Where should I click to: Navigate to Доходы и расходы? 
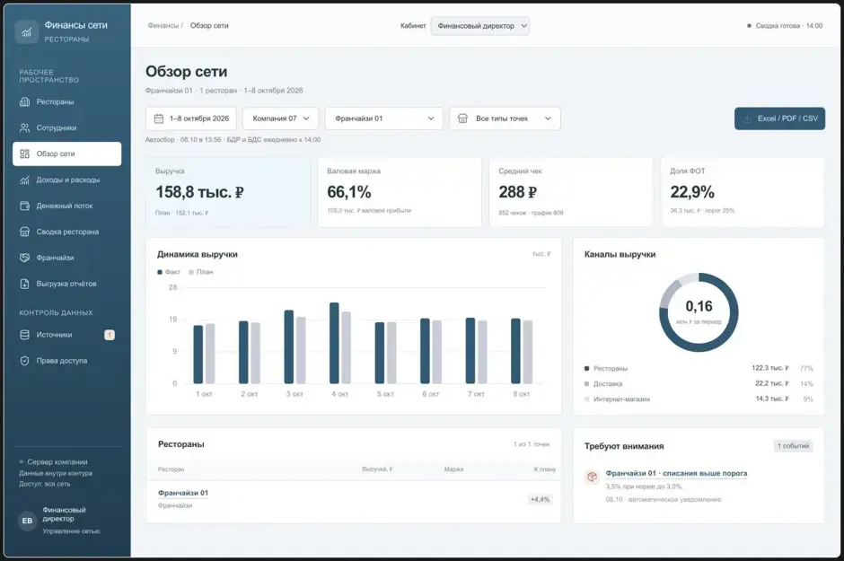[x=66, y=180]
